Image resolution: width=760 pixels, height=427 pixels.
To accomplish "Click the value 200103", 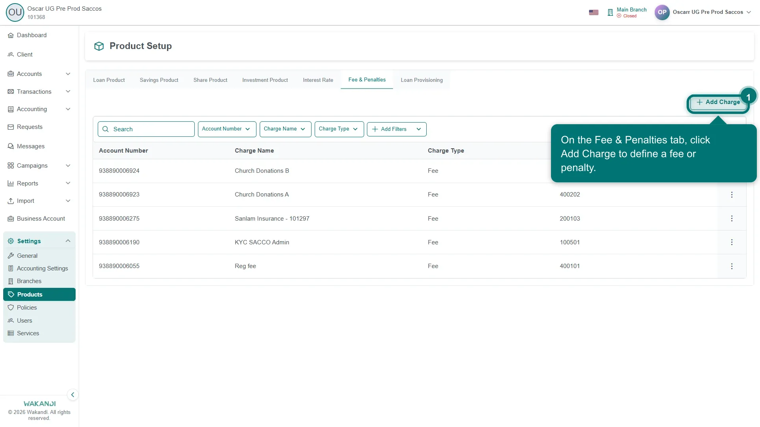I will [570, 219].
